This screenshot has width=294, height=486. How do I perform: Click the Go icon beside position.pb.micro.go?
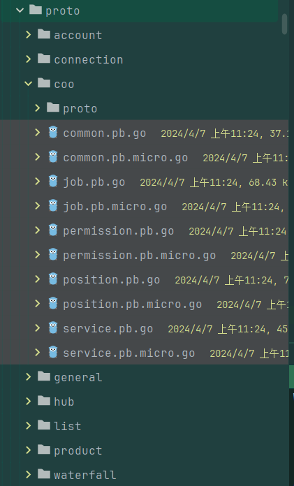point(53,304)
